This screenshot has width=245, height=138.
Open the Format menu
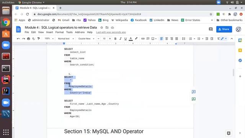60,32
